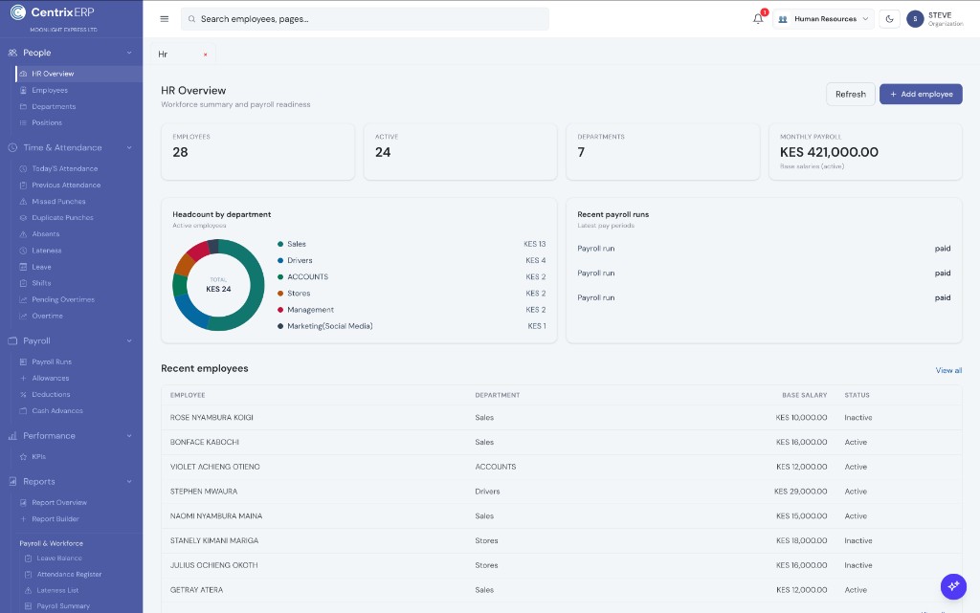This screenshot has height=613, width=980.
Task: Click the Report Builder plus icon
Action: point(23,518)
